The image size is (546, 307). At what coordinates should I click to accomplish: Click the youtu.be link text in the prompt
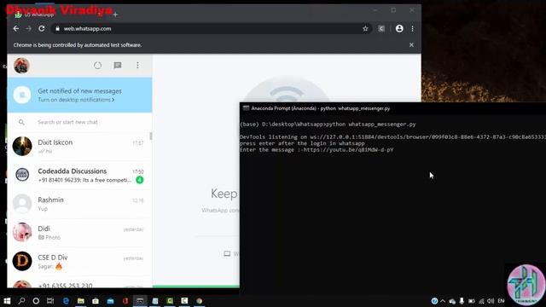[349, 150]
